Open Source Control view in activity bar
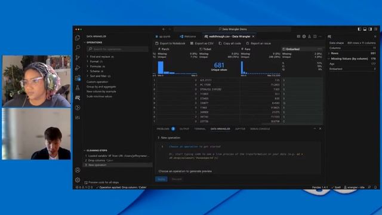Screen dimensions: 382x215 [78, 57]
